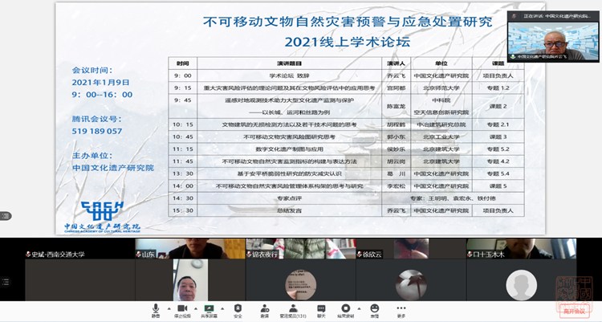The height and width of the screenshot is (322, 602).
Task: Expand share screen options arrow
Action: click(221, 308)
